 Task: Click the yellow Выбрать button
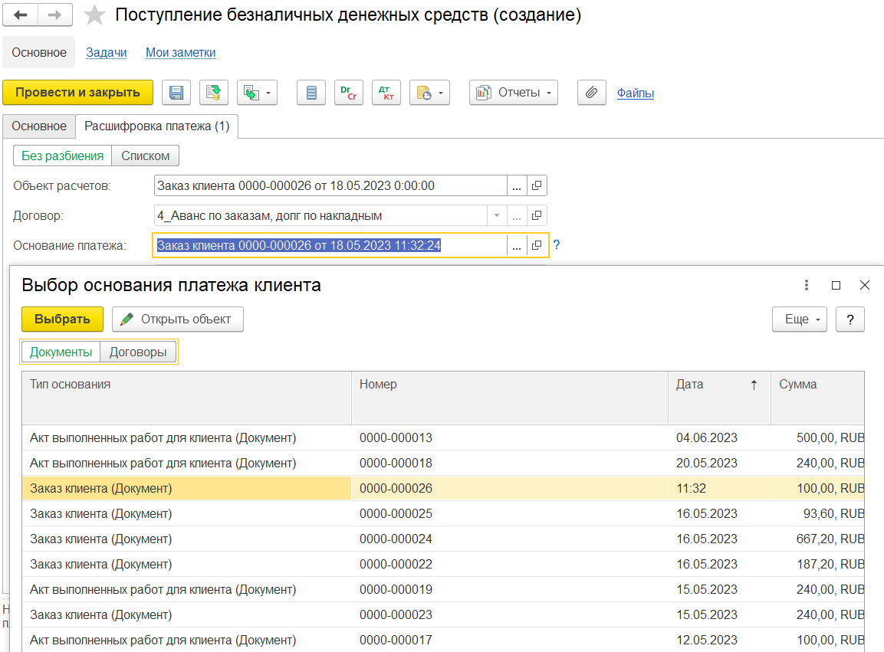point(62,319)
